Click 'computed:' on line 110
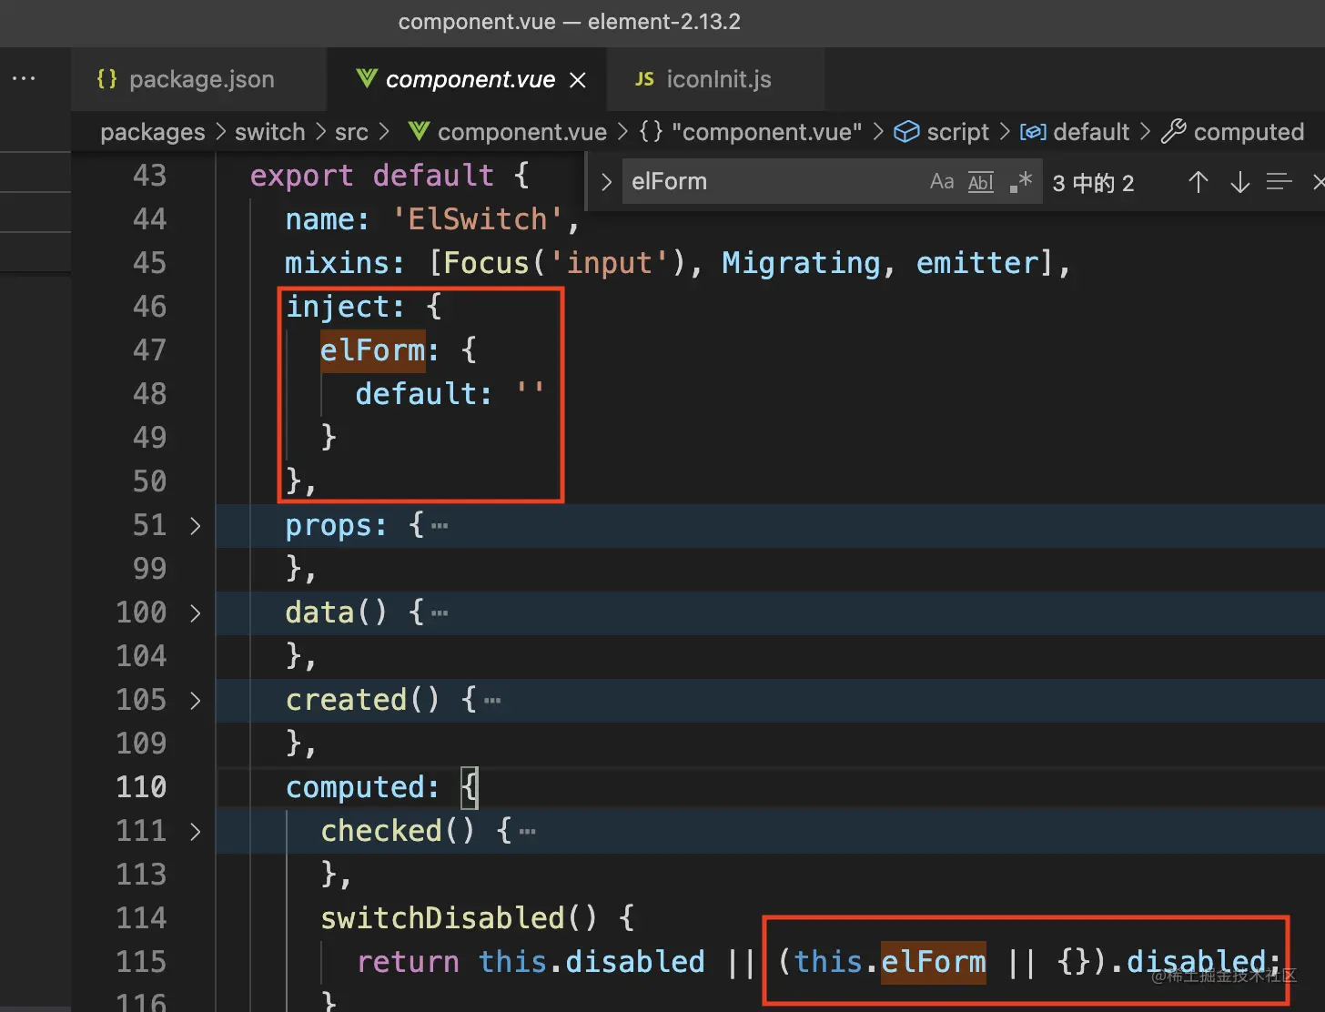The width and height of the screenshot is (1325, 1012). (362, 786)
